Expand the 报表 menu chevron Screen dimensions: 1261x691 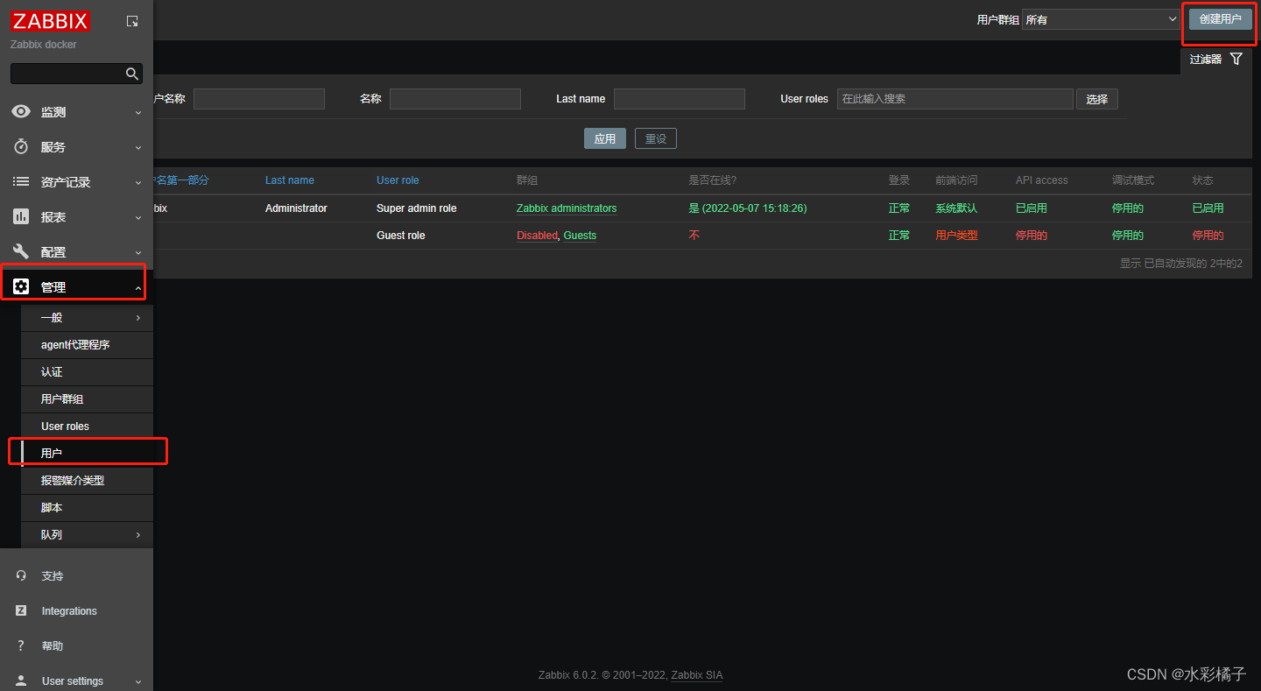click(138, 217)
